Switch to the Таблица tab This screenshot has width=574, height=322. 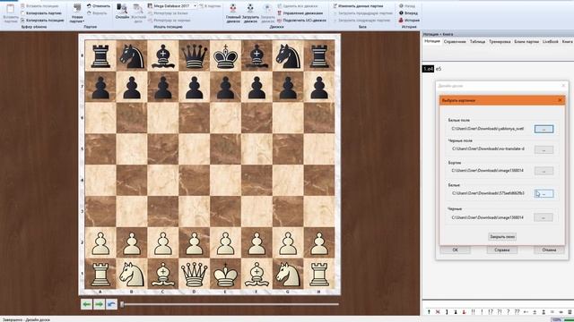tap(477, 42)
